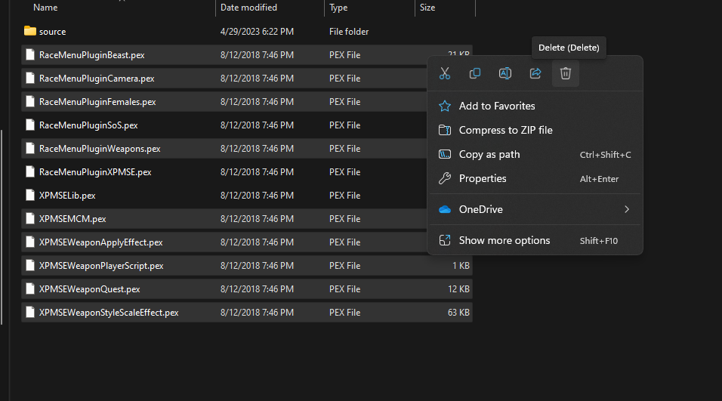The height and width of the screenshot is (401, 722).
Task: Click the Delete trash can icon
Action: [x=566, y=73]
